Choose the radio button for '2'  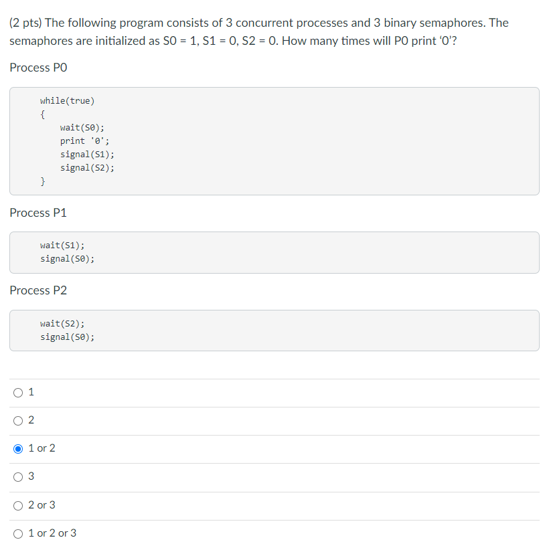coord(18,421)
